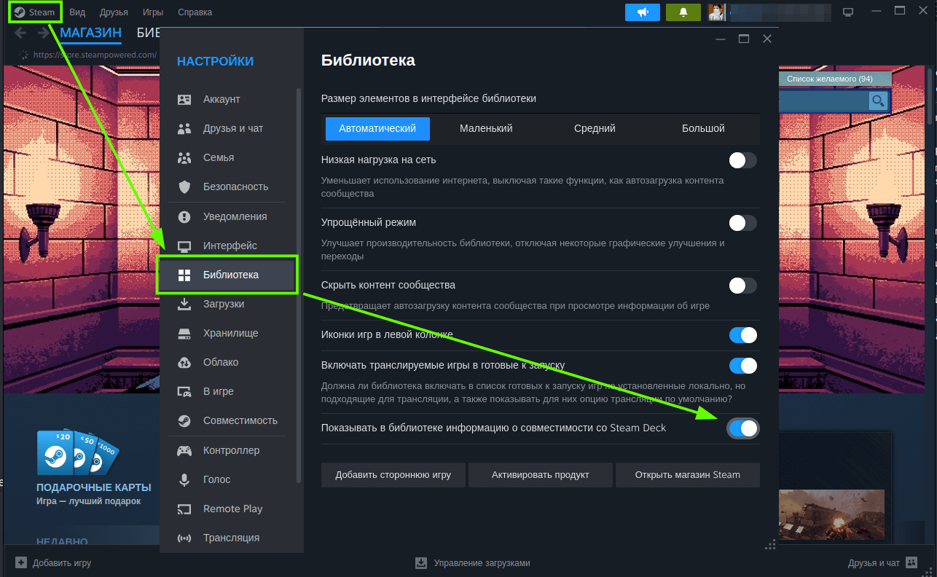This screenshot has height=577, width=937.
Task: Open the Security shield icon
Action: coord(184,187)
